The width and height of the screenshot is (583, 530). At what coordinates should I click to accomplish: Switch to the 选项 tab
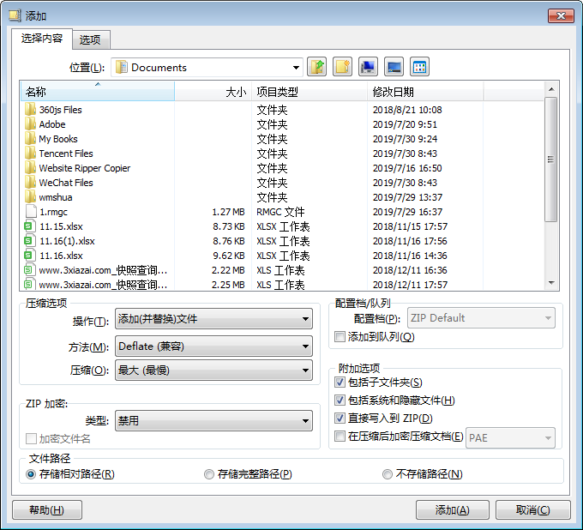pos(90,39)
